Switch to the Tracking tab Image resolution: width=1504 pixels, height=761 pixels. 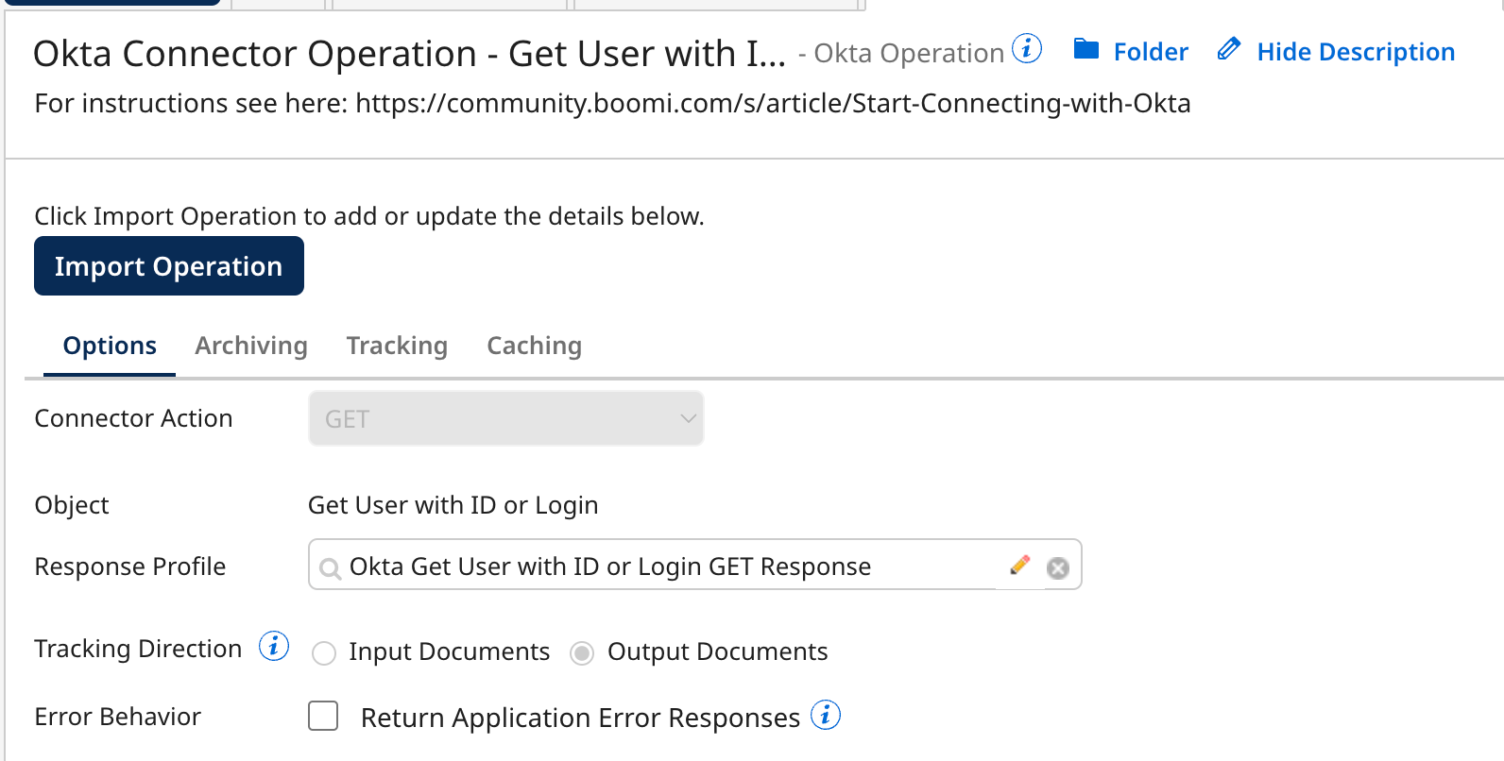(x=397, y=346)
